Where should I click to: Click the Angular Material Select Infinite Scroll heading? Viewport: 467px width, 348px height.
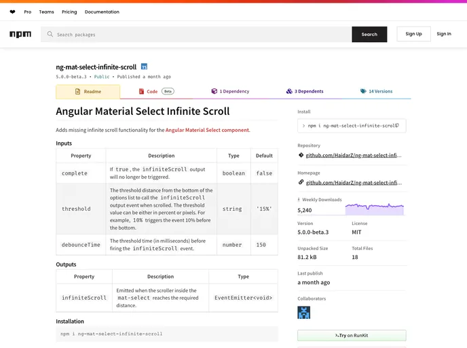pyautogui.click(x=143, y=111)
